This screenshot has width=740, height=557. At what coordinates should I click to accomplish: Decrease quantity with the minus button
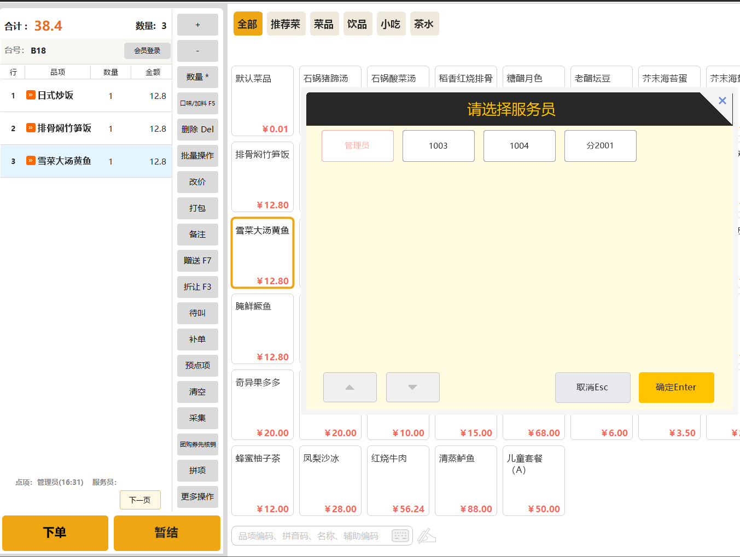(197, 51)
